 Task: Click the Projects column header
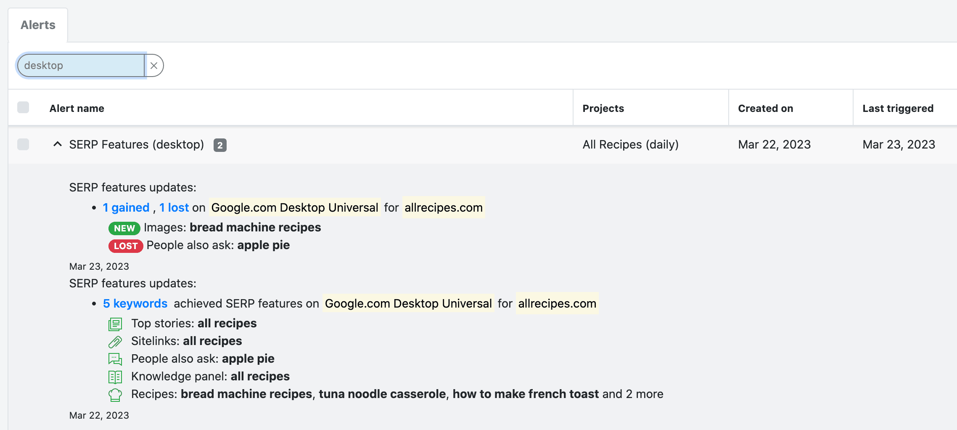click(603, 109)
